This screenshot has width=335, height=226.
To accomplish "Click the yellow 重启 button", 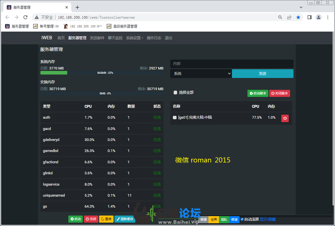I will coord(106,219).
